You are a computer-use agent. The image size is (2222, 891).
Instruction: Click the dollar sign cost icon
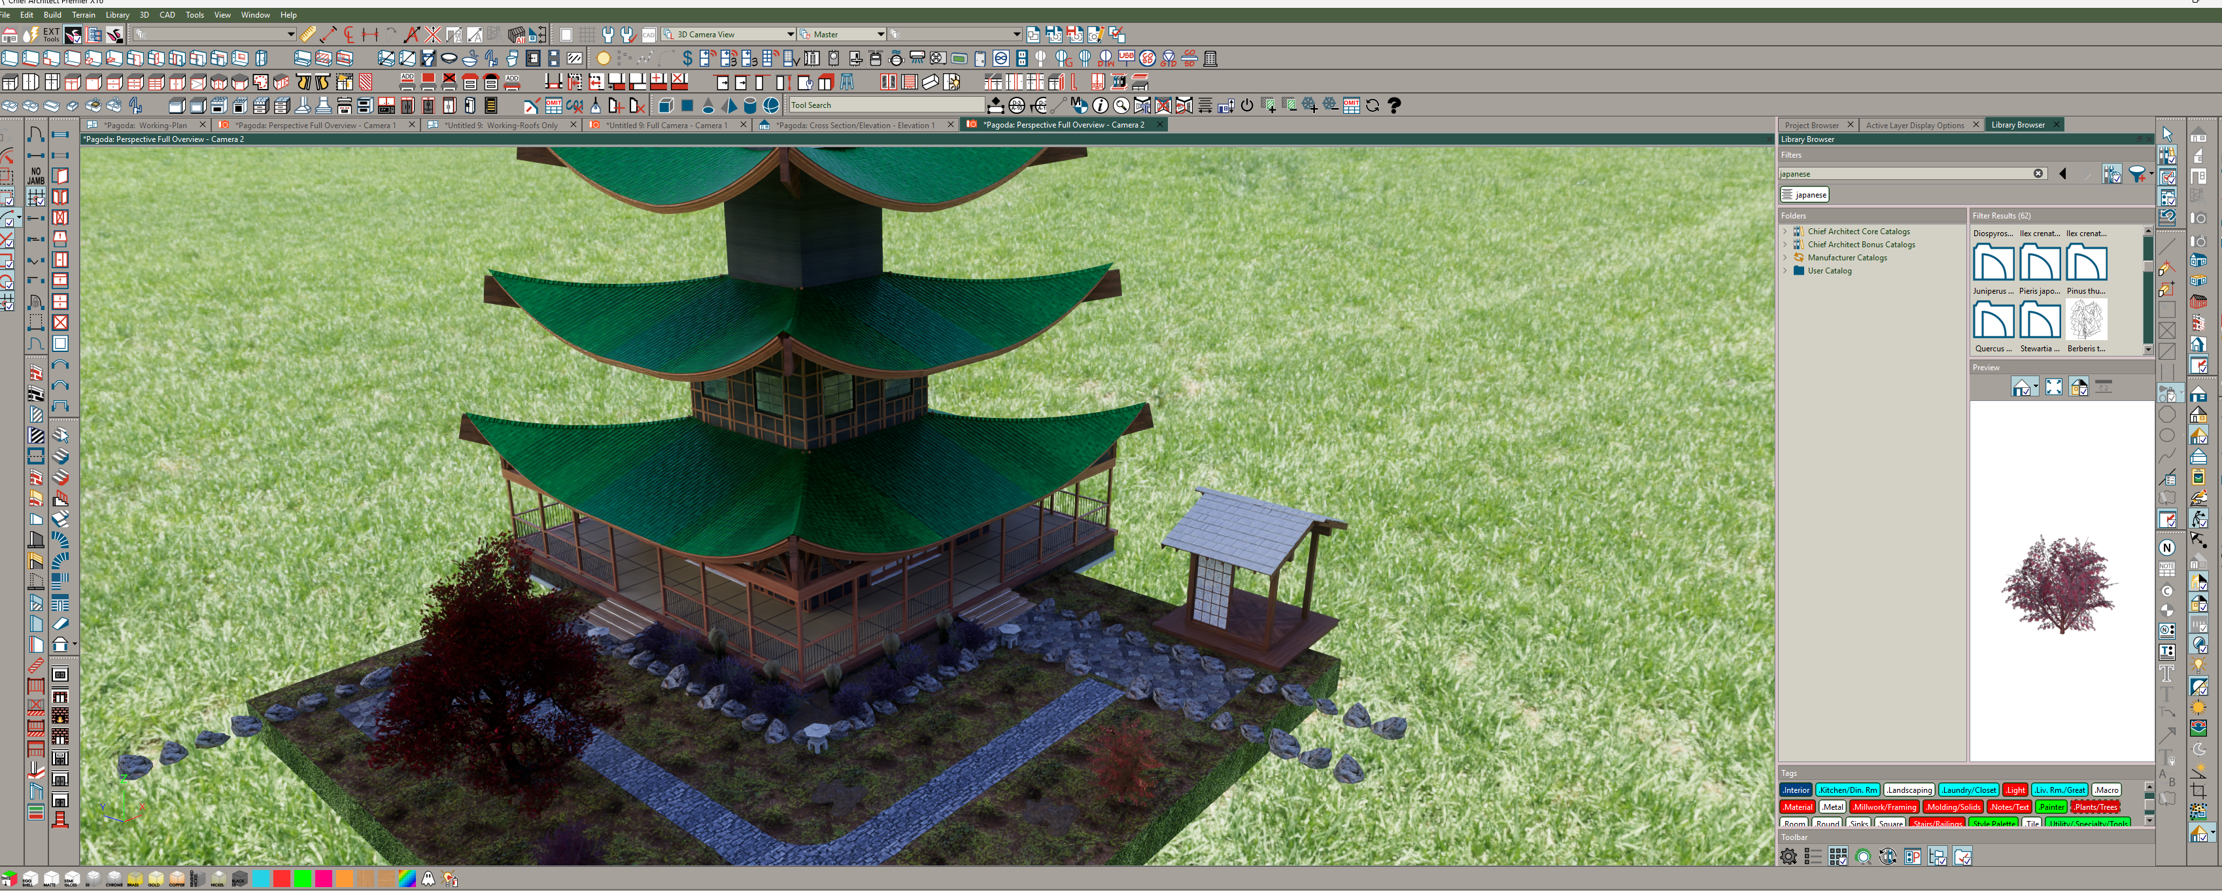coord(687,59)
